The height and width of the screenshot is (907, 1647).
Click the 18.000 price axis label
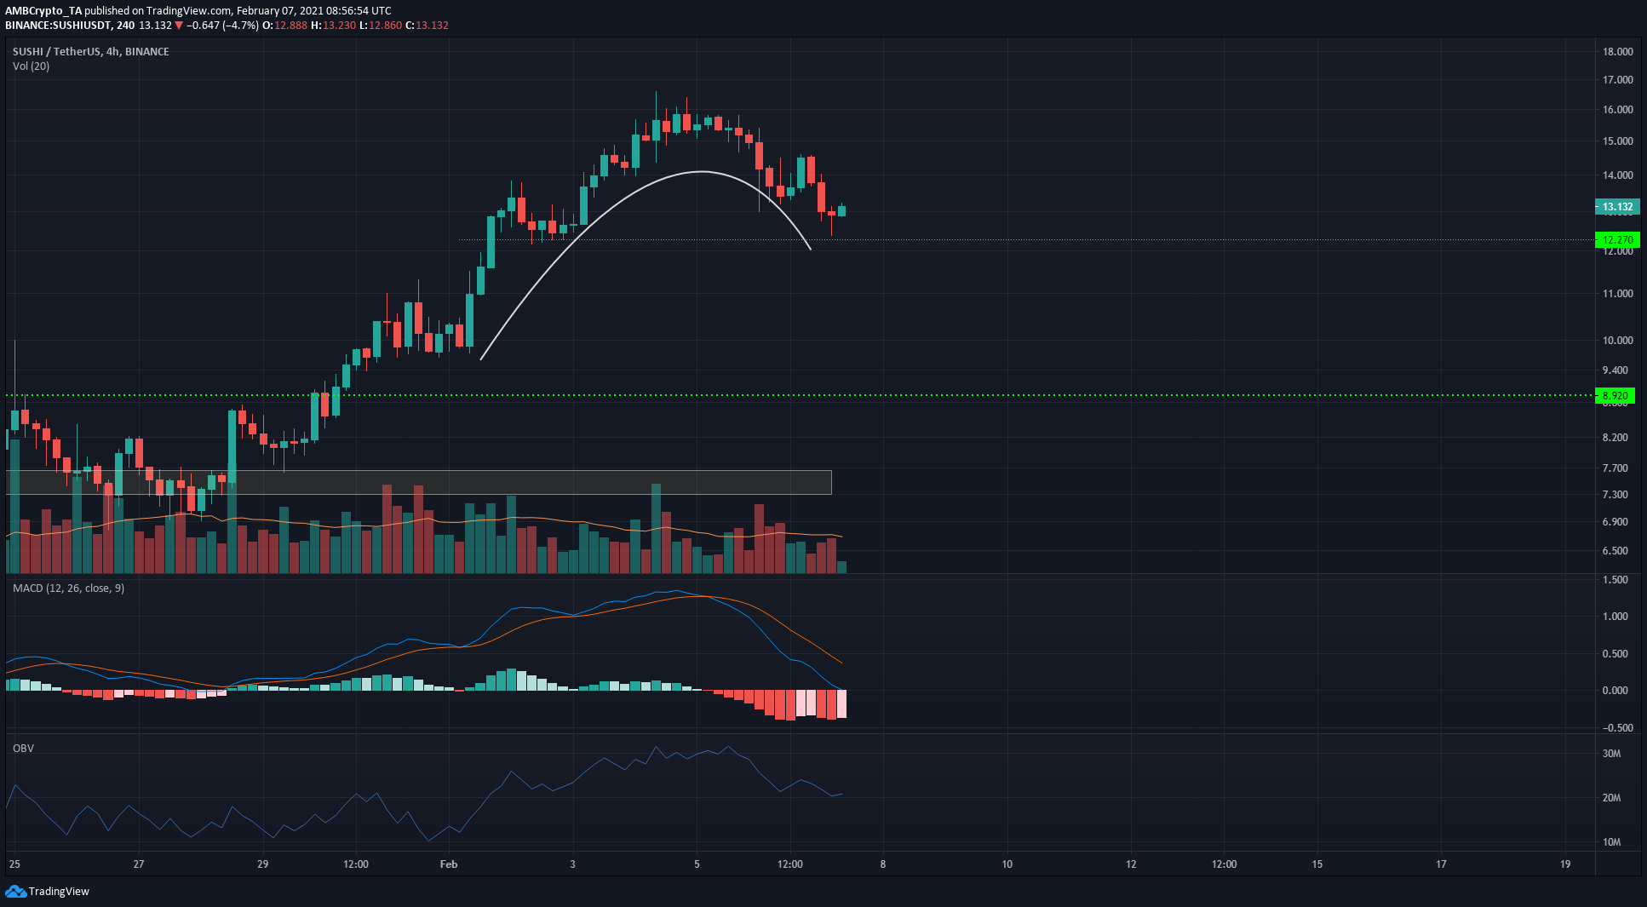(x=1617, y=51)
